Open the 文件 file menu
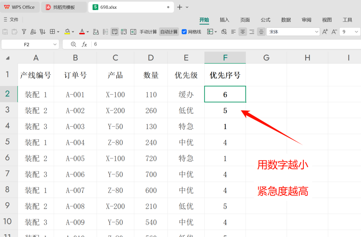361x237 pixels. click(11, 20)
